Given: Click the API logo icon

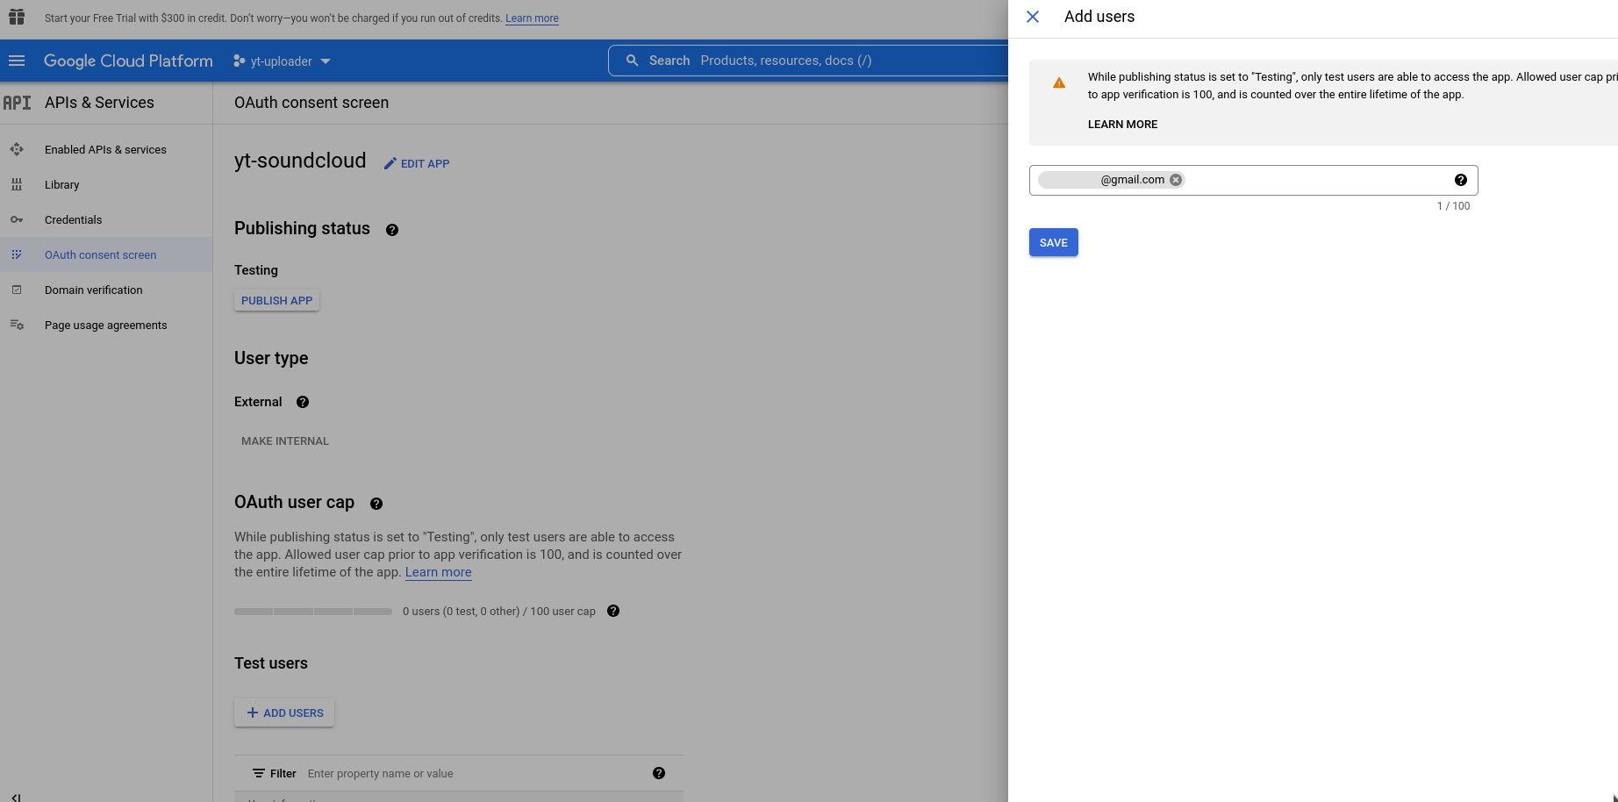Looking at the screenshot, I should coord(17,103).
